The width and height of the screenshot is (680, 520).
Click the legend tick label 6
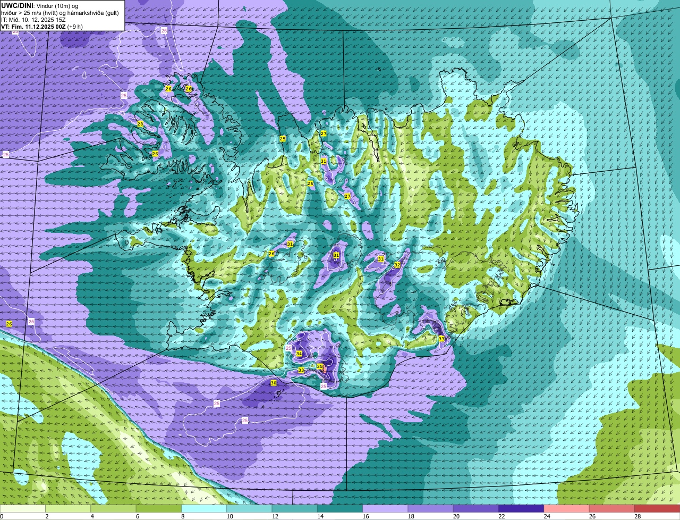(x=137, y=516)
